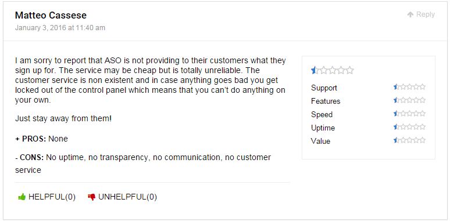Click the CONS text line

(x=143, y=164)
